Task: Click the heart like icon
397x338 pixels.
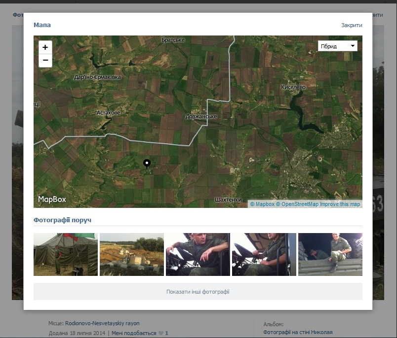Action: pyautogui.click(x=161, y=333)
